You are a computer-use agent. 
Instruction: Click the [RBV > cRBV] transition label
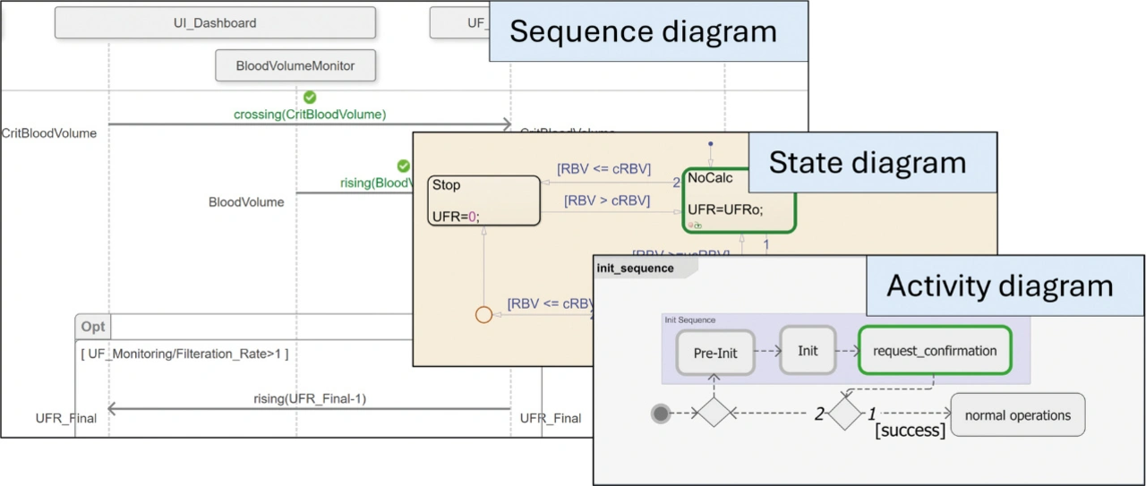tap(606, 200)
